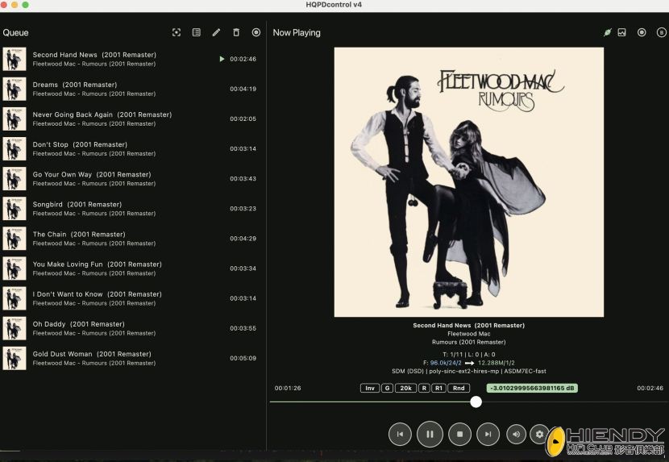Select 'Songbird (2001 Remaster)' in queue
This screenshot has height=462, width=669.
(130, 208)
